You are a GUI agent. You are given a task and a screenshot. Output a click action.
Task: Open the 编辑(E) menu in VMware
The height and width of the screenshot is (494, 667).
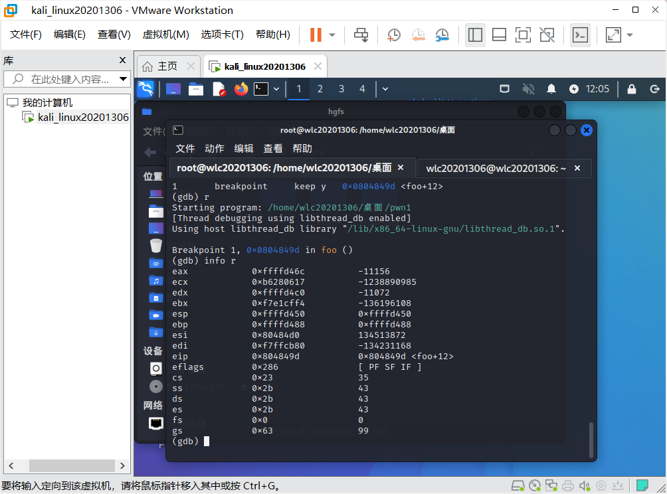click(x=69, y=35)
